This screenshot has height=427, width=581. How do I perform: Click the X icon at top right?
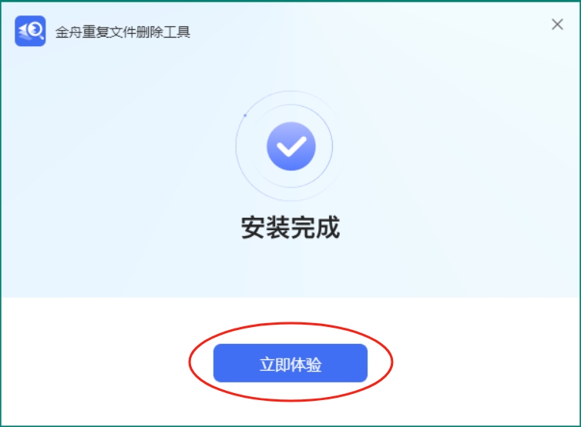tap(557, 25)
